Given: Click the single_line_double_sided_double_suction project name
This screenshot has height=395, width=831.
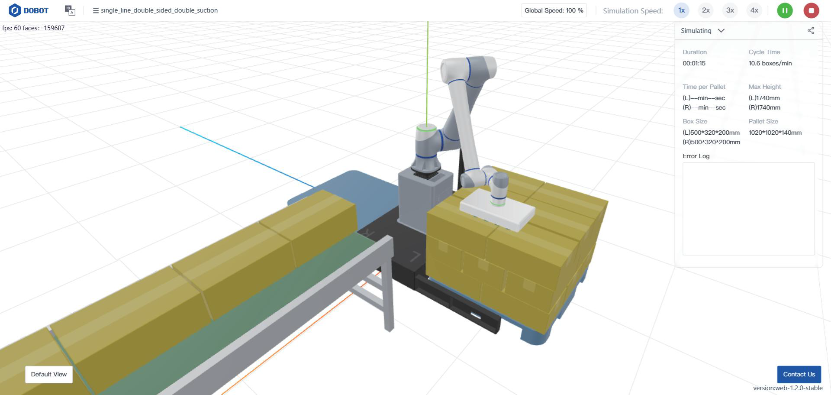Looking at the screenshot, I should 159,10.
